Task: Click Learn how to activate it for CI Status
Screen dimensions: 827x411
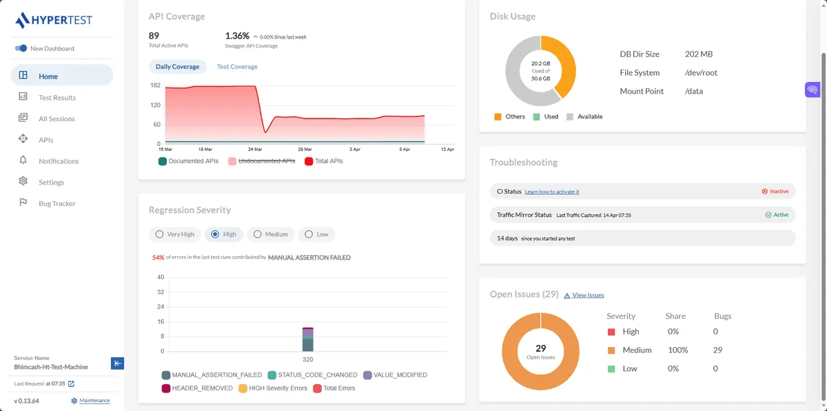Action: (x=552, y=191)
